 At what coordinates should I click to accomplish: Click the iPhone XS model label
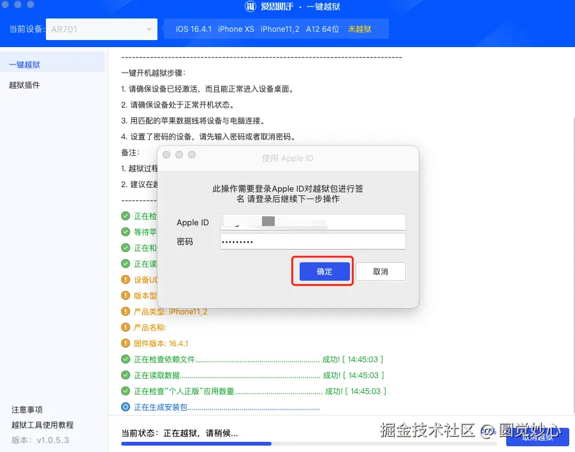pyautogui.click(x=236, y=29)
